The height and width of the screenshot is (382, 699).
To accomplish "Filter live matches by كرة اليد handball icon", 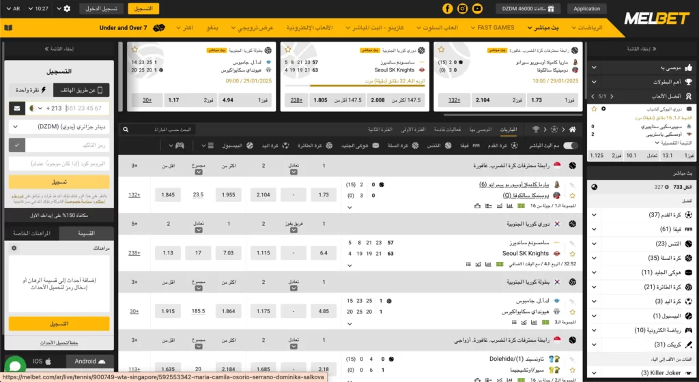I will [x=286, y=145].
